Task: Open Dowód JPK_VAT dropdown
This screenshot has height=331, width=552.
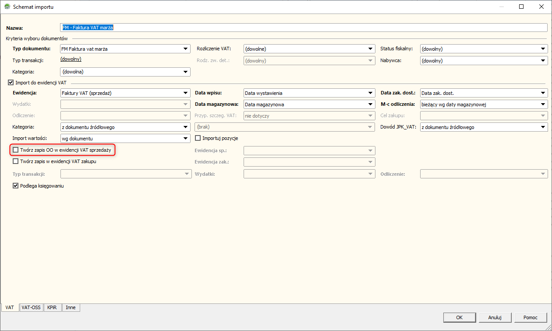Action: click(484, 127)
